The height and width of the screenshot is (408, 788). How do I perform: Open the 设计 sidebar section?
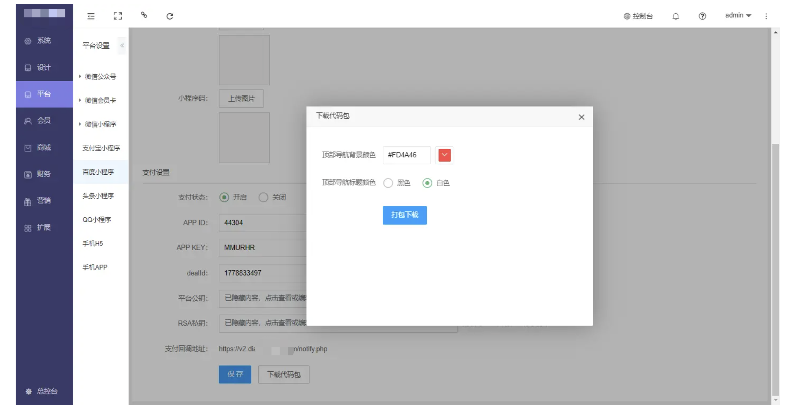[x=44, y=68]
